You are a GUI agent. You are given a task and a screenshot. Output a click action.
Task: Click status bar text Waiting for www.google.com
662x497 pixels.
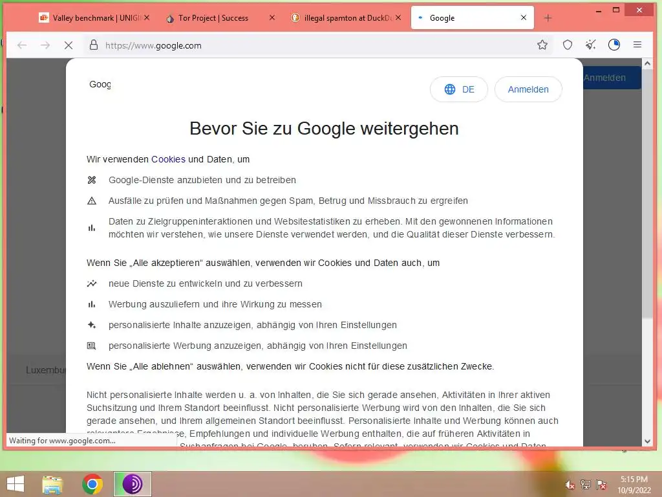tap(62, 440)
